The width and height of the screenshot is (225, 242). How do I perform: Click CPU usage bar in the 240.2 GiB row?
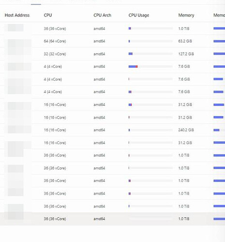[x=150, y=130]
